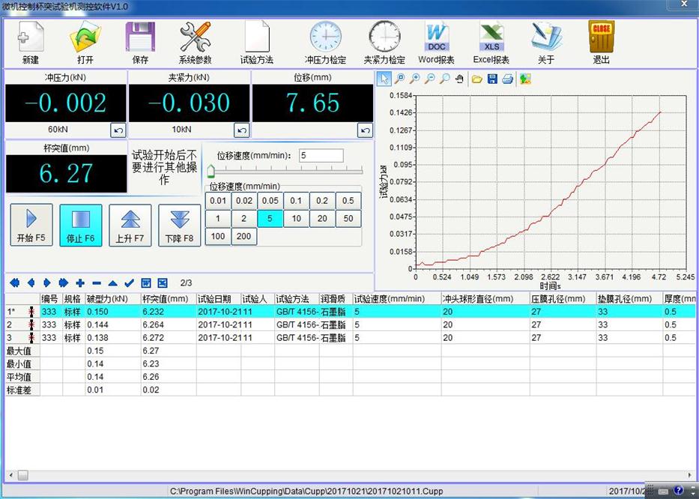Reset the 位移 displacement reading to zero
This screenshot has height=499, width=699.
(x=365, y=130)
